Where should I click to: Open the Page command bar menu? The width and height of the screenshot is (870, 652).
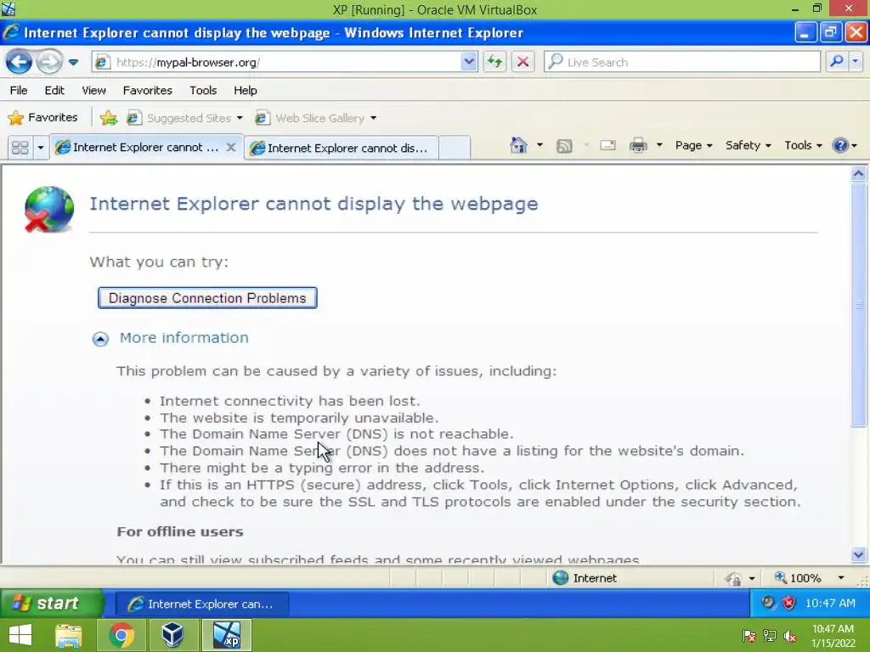pos(693,145)
